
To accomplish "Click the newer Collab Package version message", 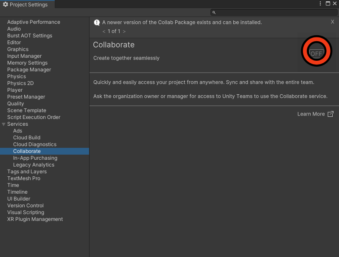I will click(182, 22).
